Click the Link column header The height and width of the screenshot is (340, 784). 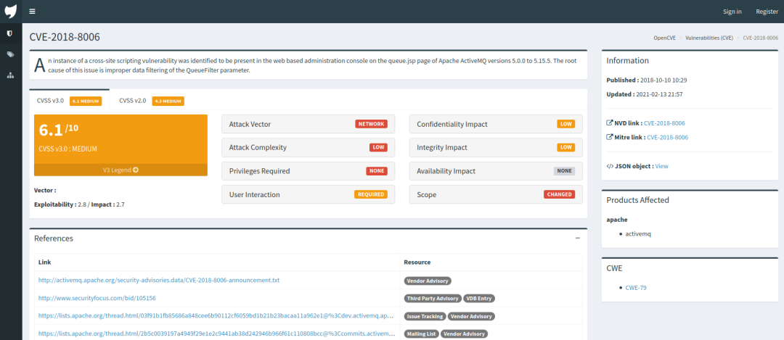click(44, 262)
